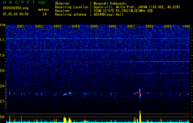Click the 0952 time marker
Screen dimensions: 193x123
pyautogui.click(x=39, y=26)
